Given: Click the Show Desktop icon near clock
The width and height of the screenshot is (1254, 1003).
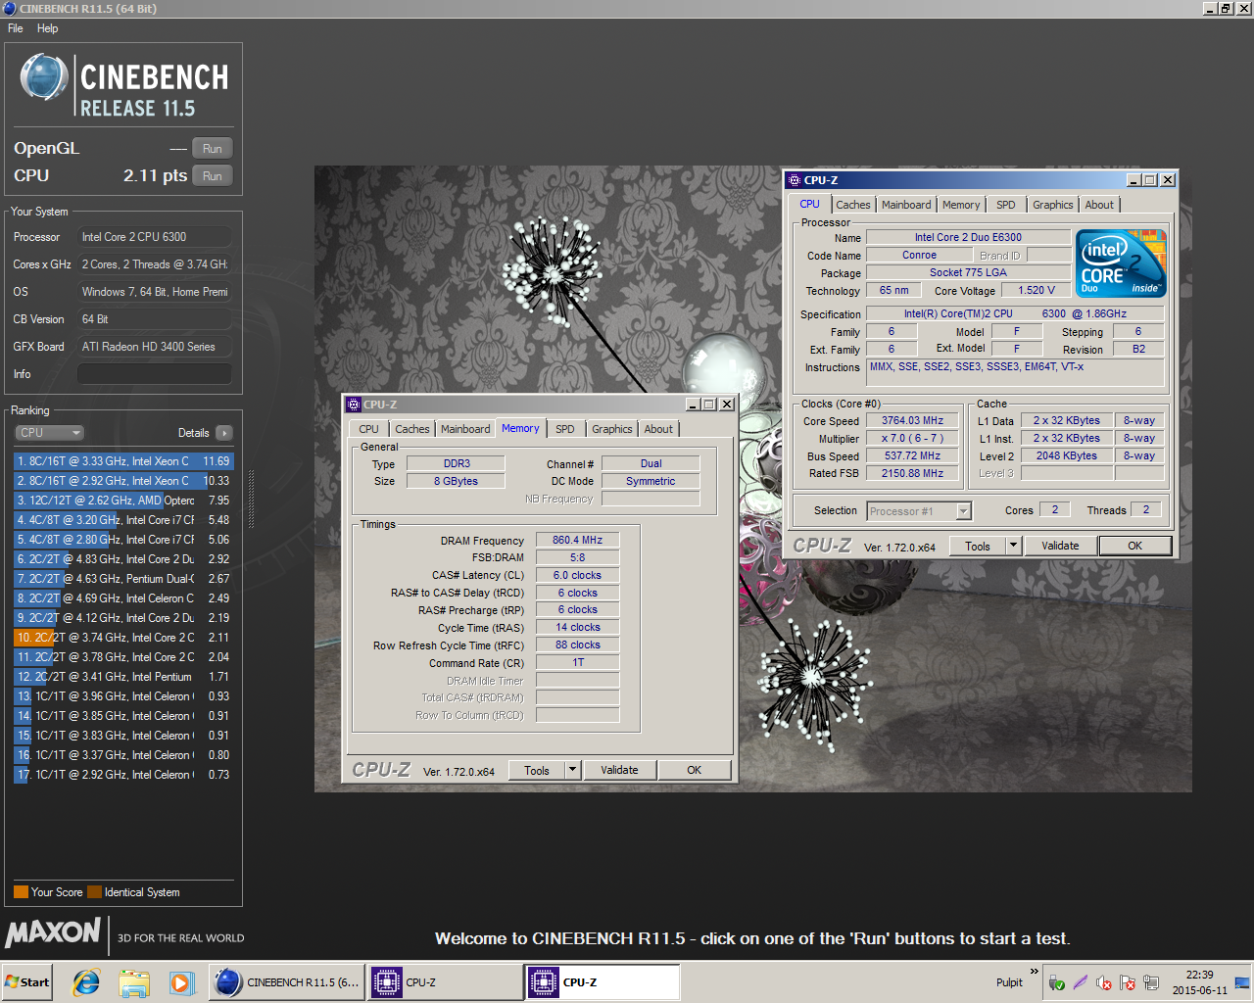Looking at the screenshot, I should click(x=1241, y=982).
